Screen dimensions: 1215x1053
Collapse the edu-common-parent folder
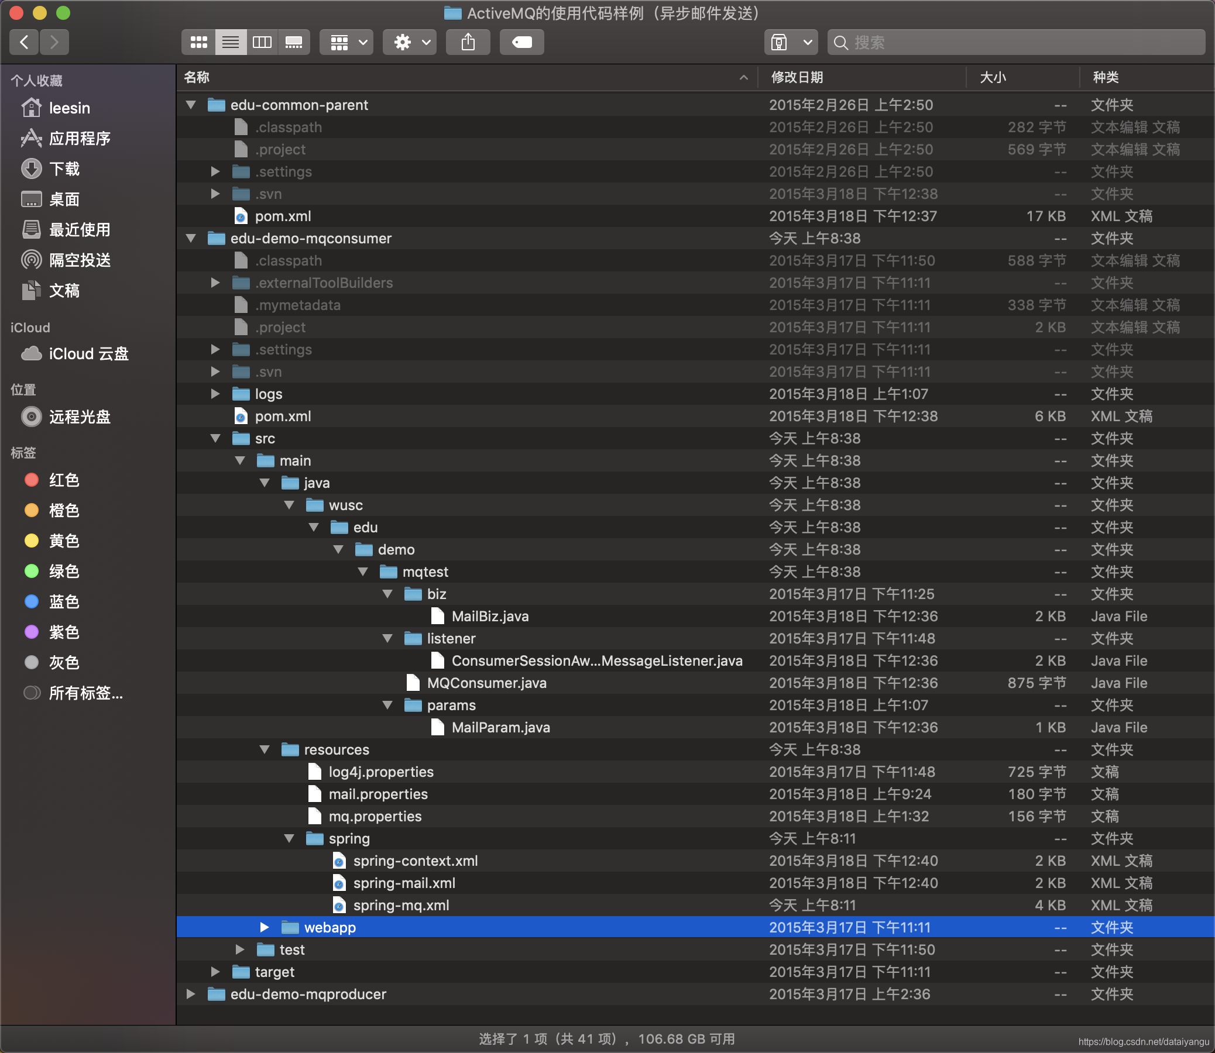[x=191, y=105]
